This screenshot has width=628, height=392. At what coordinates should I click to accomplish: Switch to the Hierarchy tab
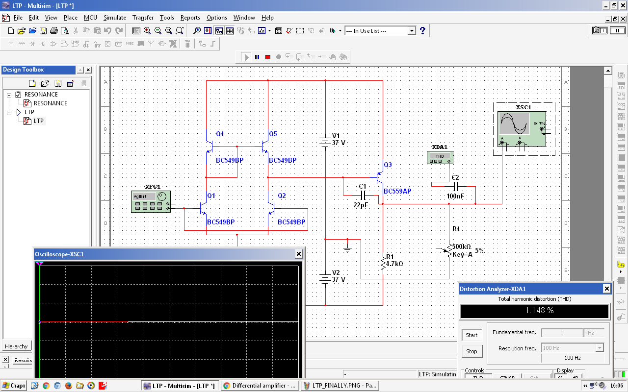pyautogui.click(x=16, y=346)
